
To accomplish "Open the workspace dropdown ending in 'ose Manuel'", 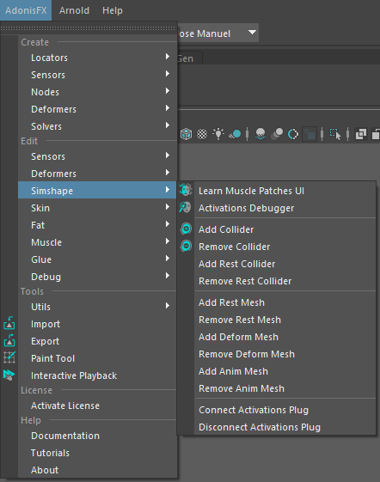I will tap(218, 34).
